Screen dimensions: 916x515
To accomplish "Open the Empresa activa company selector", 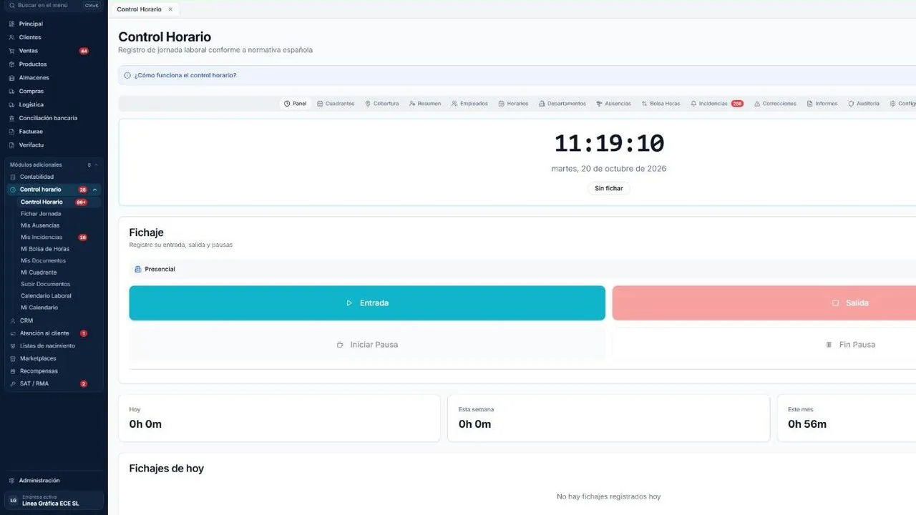I will tap(54, 500).
